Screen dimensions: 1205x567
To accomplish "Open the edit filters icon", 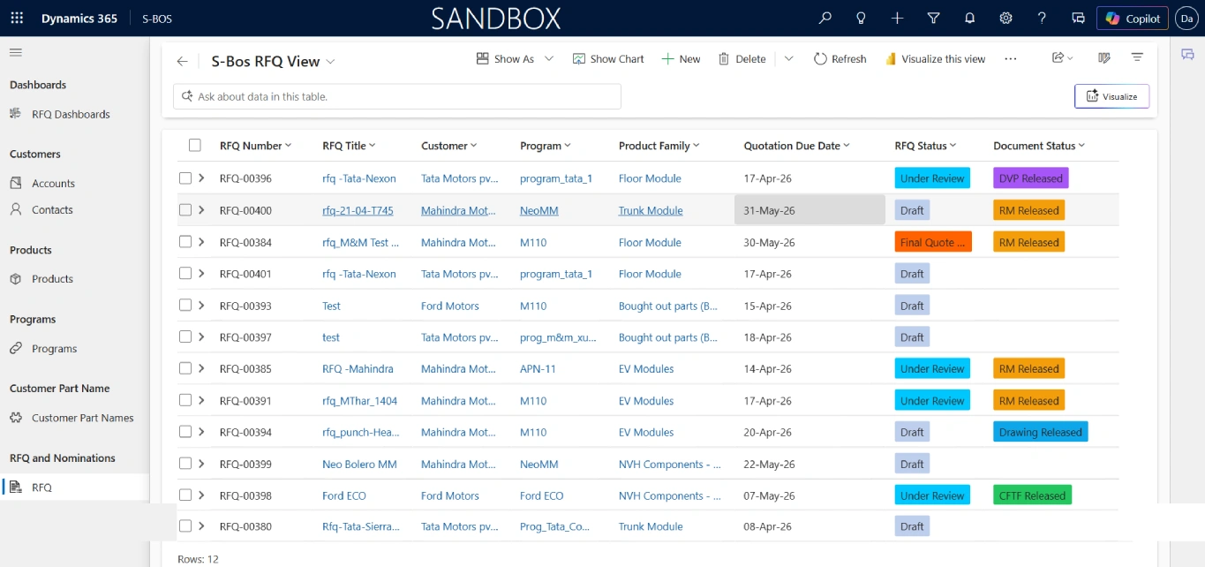I will click(1137, 58).
